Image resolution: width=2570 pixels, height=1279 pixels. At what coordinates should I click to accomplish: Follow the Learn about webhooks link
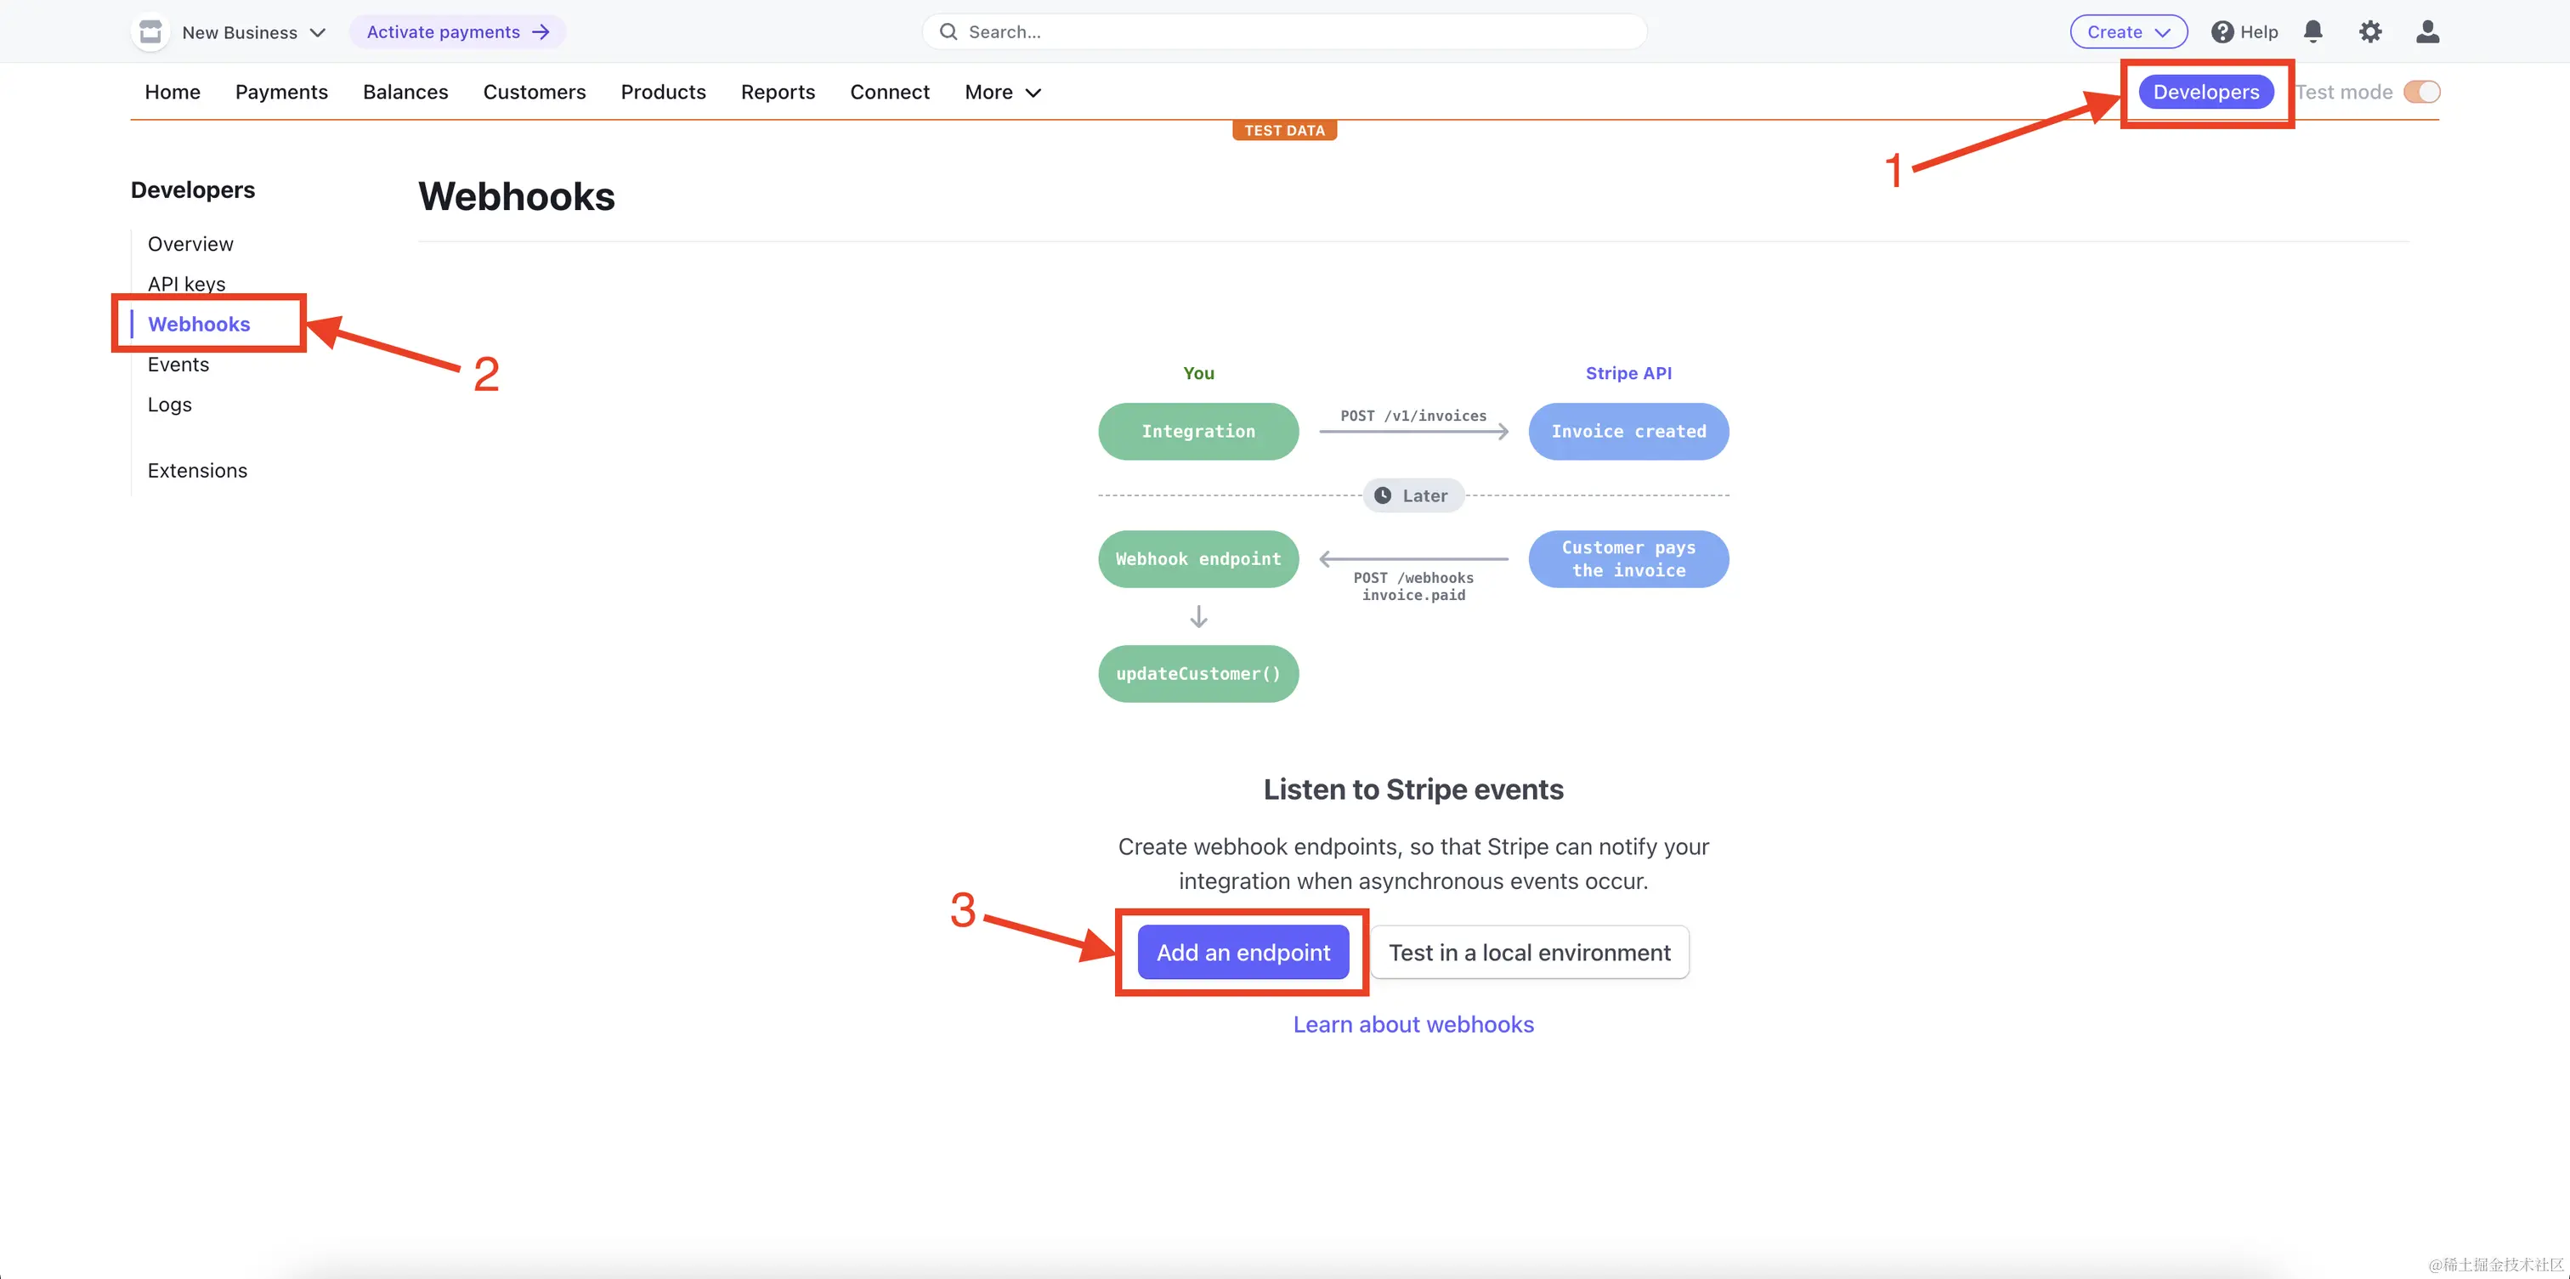1412,1023
